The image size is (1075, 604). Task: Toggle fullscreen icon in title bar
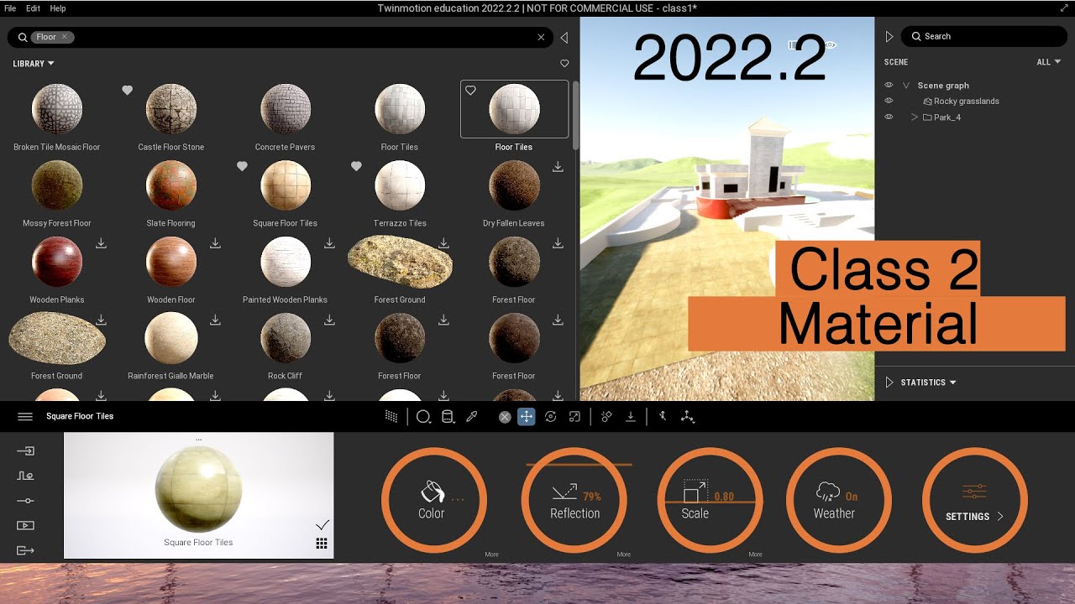point(1064,8)
